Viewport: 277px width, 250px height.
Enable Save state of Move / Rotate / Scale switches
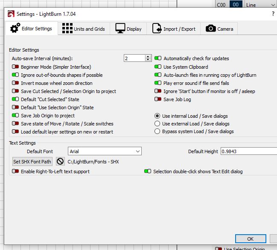[15, 124]
